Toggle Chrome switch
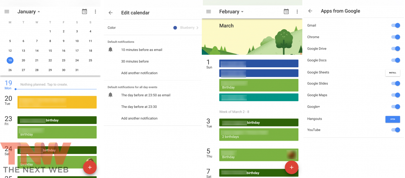This screenshot has height=178, width=405. 396,37
